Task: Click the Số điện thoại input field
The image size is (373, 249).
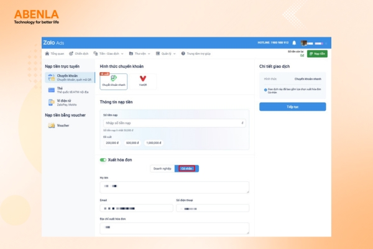Action: pyautogui.click(x=213, y=209)
